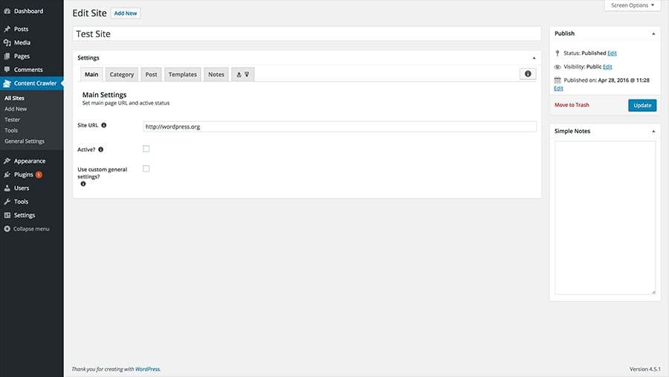Collapse the Simple Notes panel
669x377 pixels.
pos(653,131)
